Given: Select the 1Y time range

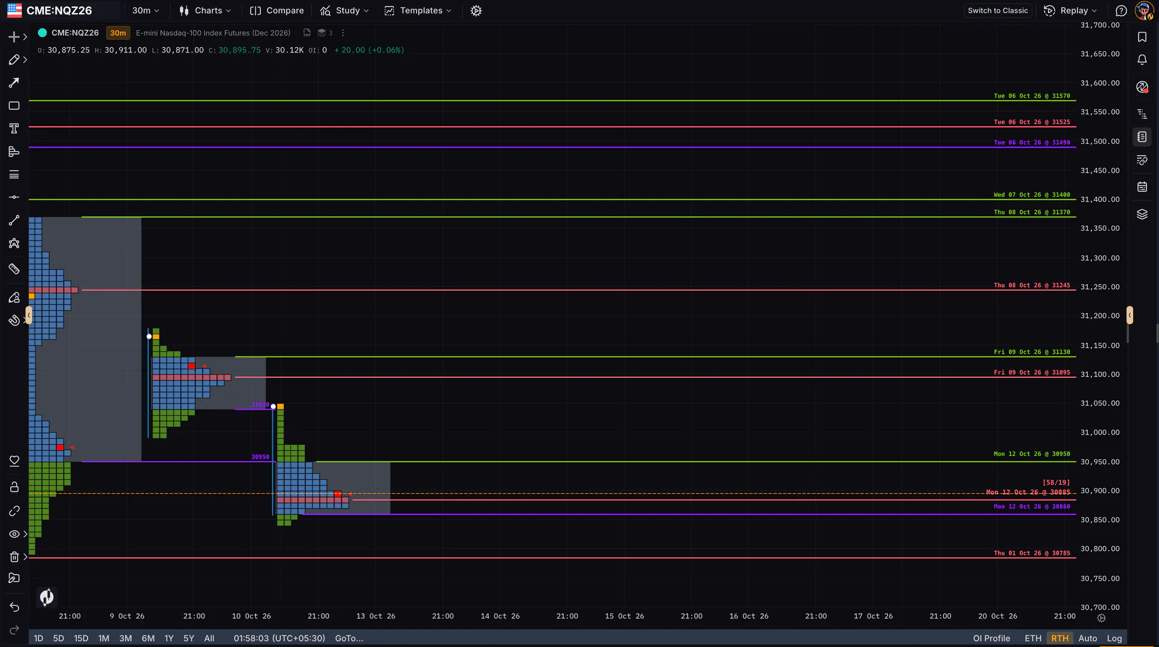Looking at the screenshot, I should (169, 639).
